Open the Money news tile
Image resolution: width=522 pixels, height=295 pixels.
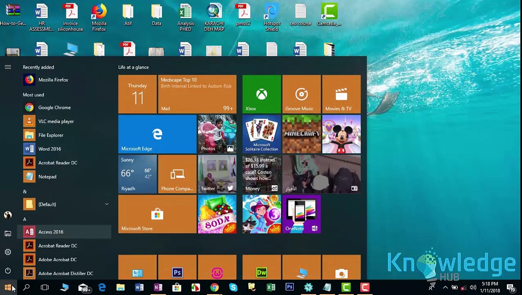[261, 174]
